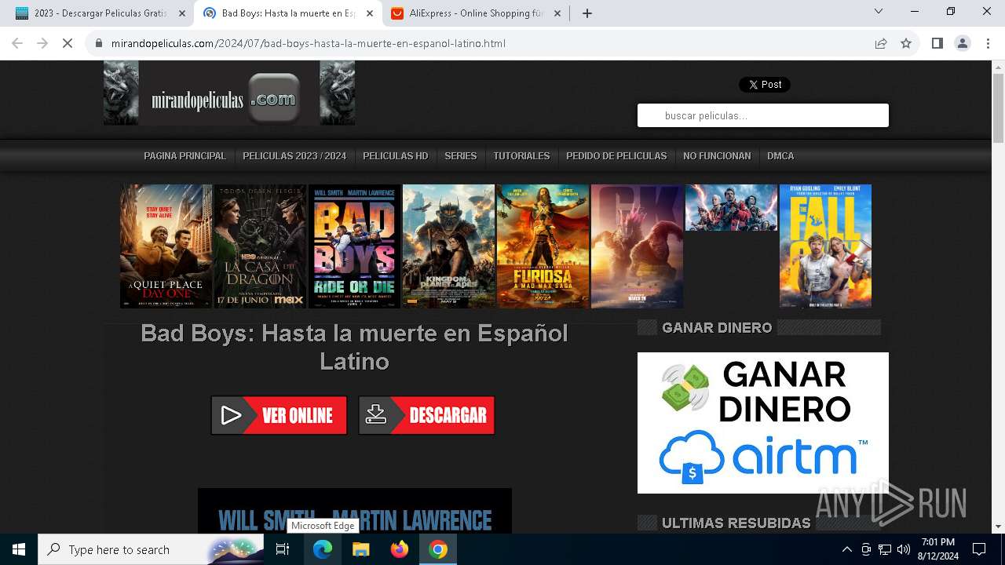Click the mirandopeliculas.com logo
This screenshot has height=565, width=1005.
pos(229,93)
